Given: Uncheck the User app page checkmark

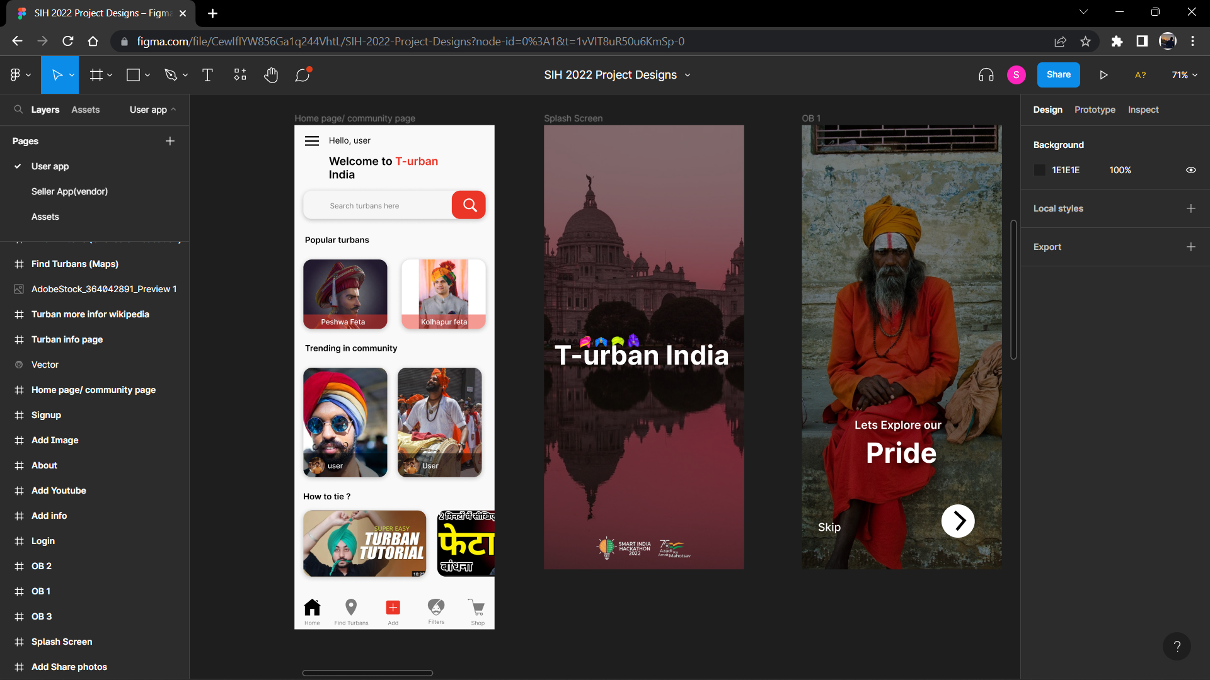Looking at the screenshot, I should tap(17, 166).
